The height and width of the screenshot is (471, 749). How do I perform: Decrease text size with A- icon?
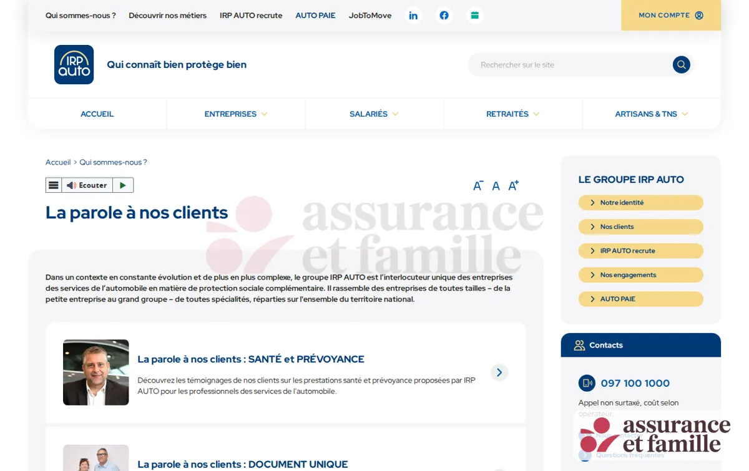[478, 186]
